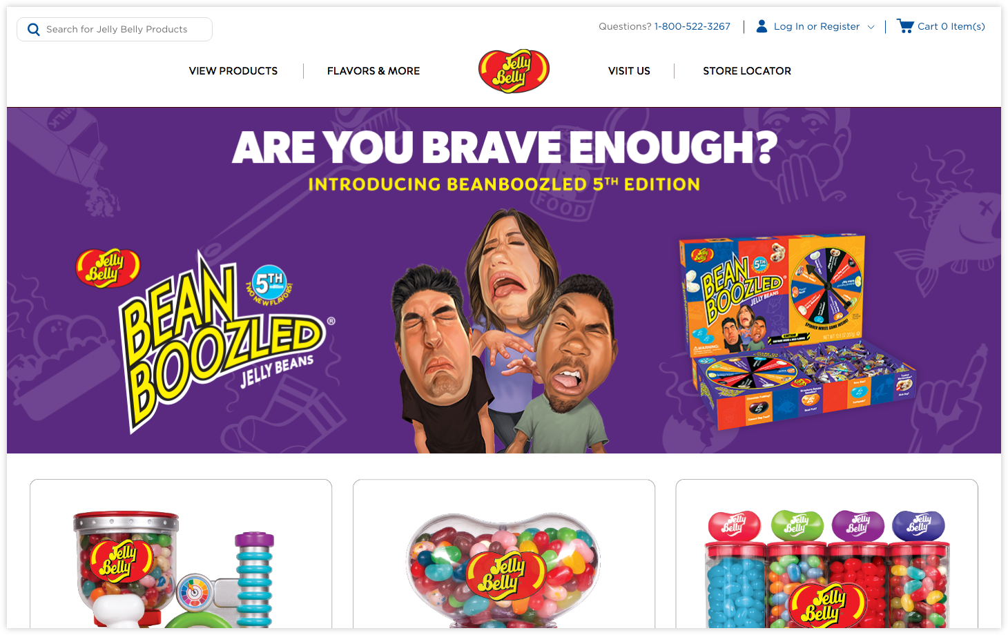Open the Visit Us menu

point(629,71)
